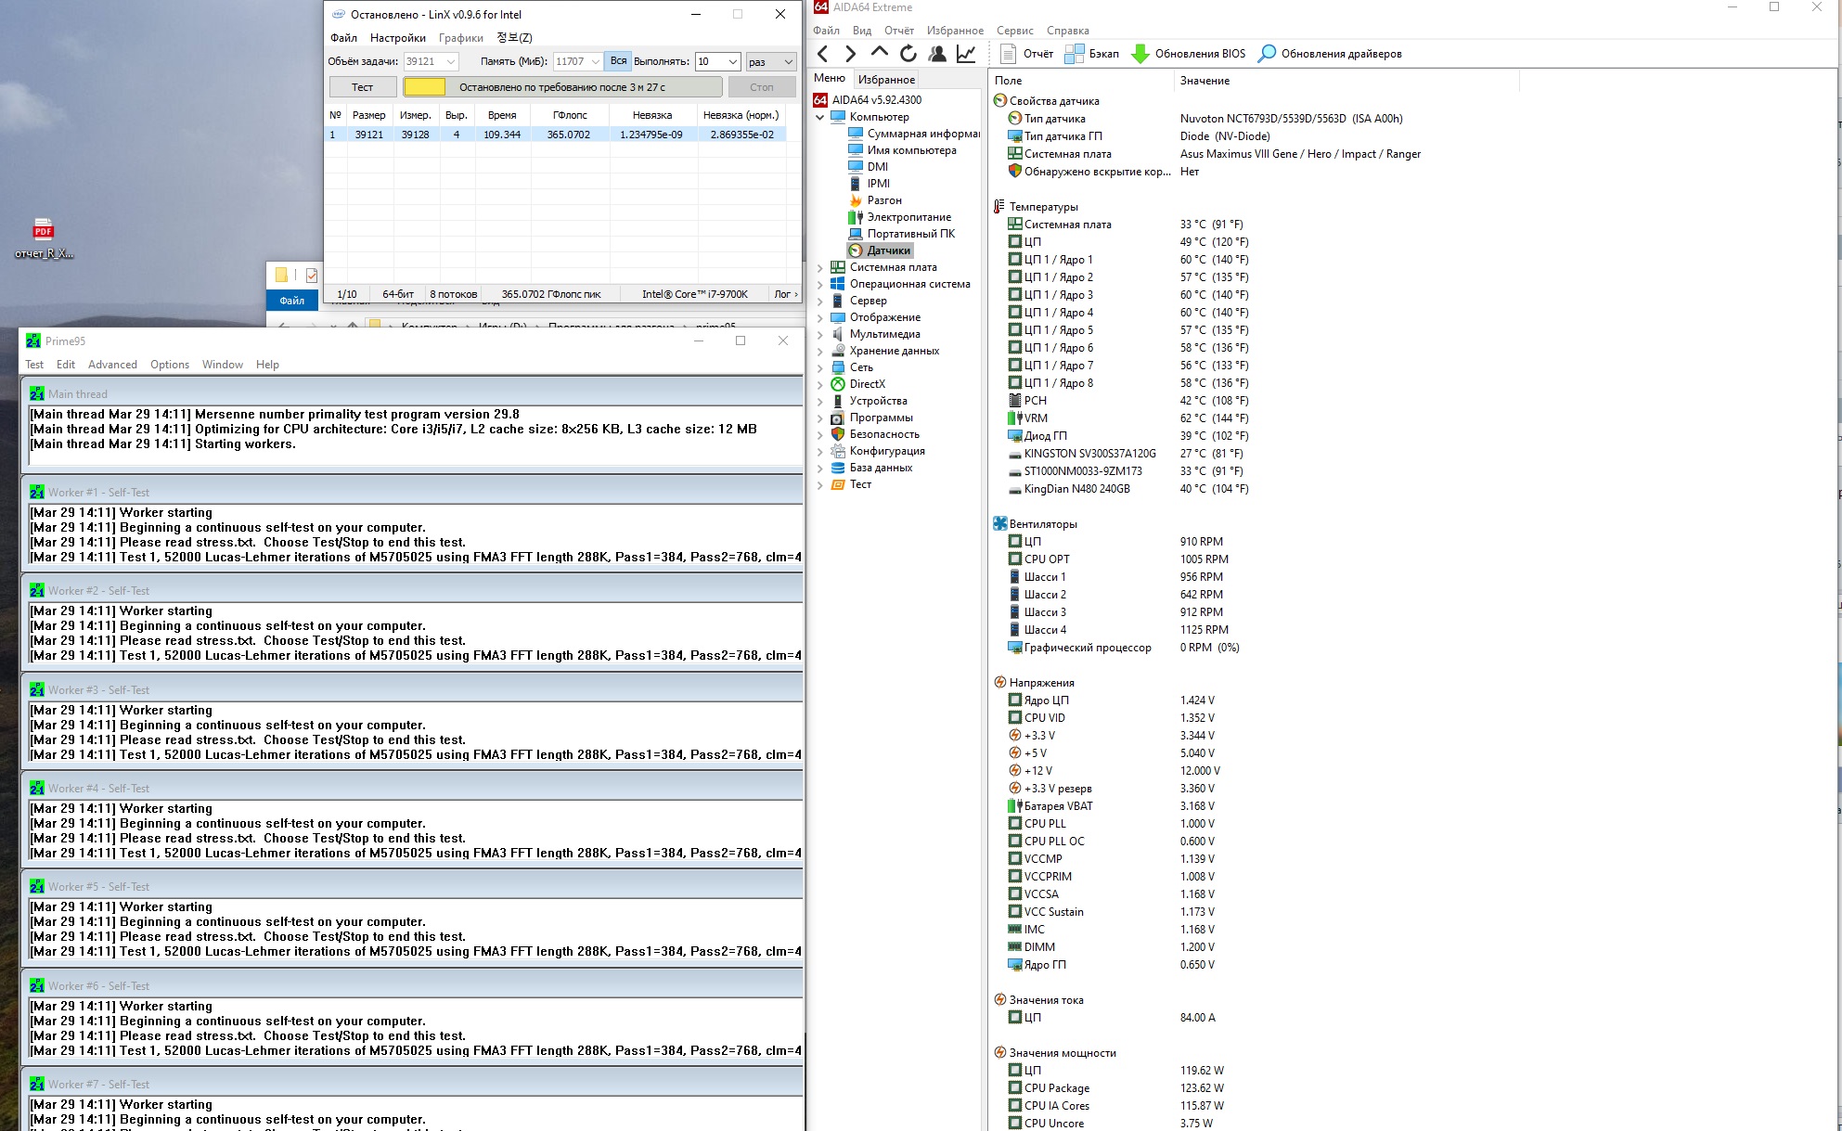Click Обновления драйверов magnifier icon
This screenshot has width=1842, height=1131.
[1267, 54]
